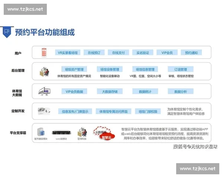Select the 场馆资产管理 box
The height and width of the screenshot is (178, 223).
pos(74,69)
